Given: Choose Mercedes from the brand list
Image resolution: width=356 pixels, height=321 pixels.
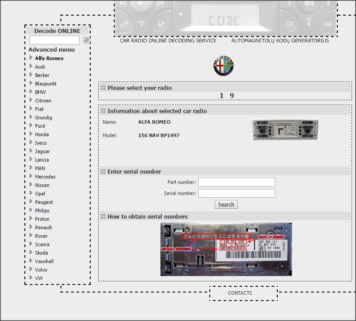Looking at the screenshot, I should (x=45, y=177).
